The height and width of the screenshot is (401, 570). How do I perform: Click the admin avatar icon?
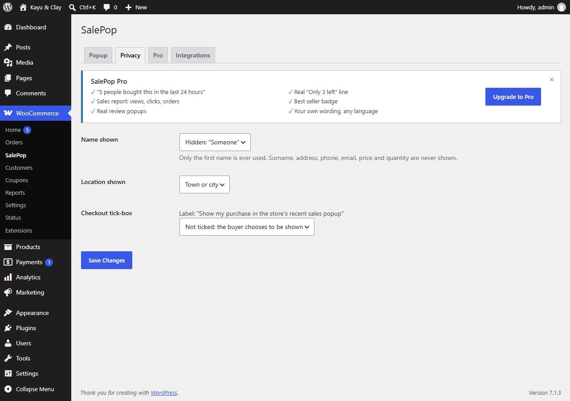[x=562, y=7]
